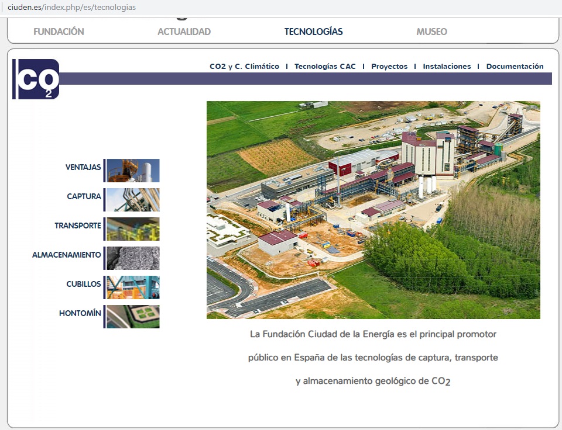Screen dimensions: 562x430
Task: Open the Documentación page
Action: (x=515, y=66)
